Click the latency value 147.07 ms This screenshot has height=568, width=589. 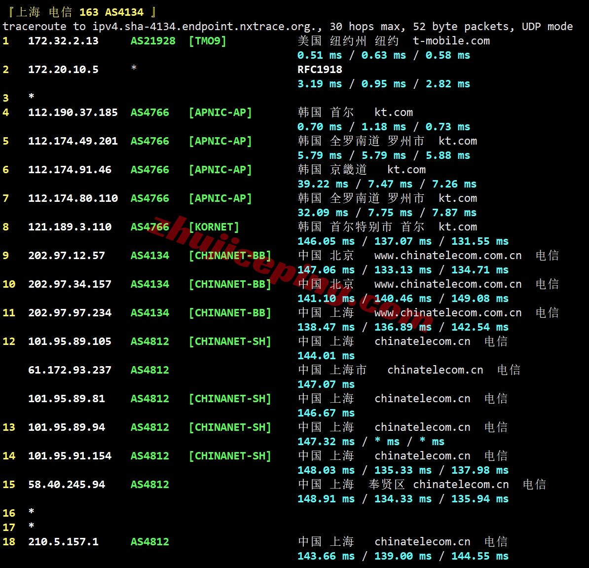(326, 384)
